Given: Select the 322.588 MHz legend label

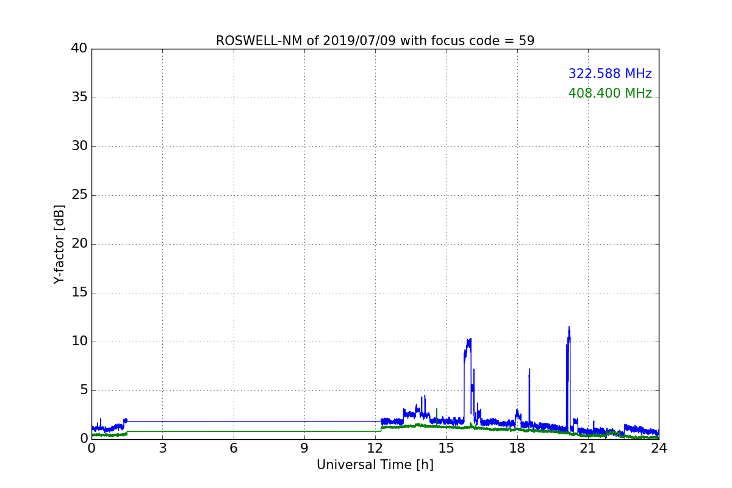Looking at the screenshot, I should (610, 74).
